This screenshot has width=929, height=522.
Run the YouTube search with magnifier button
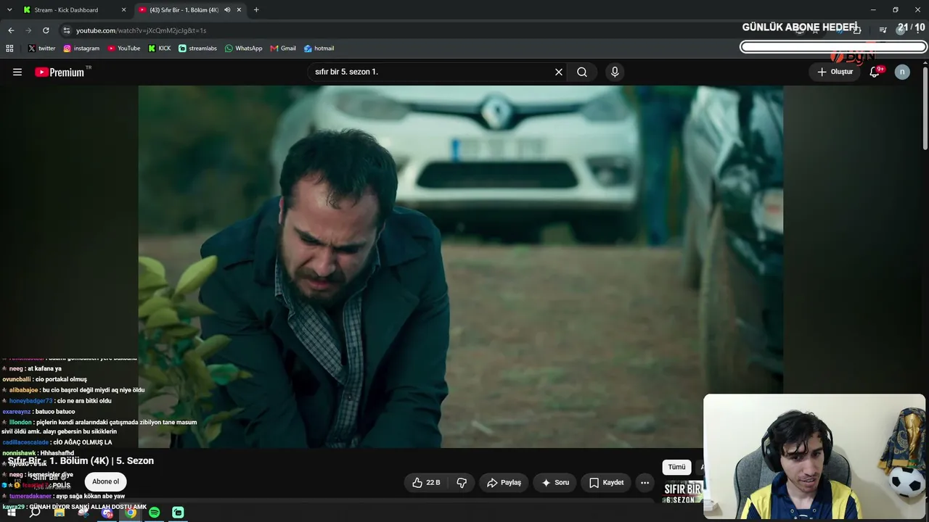pyautogui.click(x=582, y=72)
